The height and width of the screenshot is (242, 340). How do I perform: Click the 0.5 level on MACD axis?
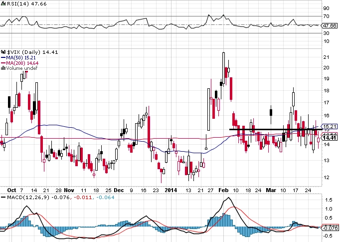329,218
